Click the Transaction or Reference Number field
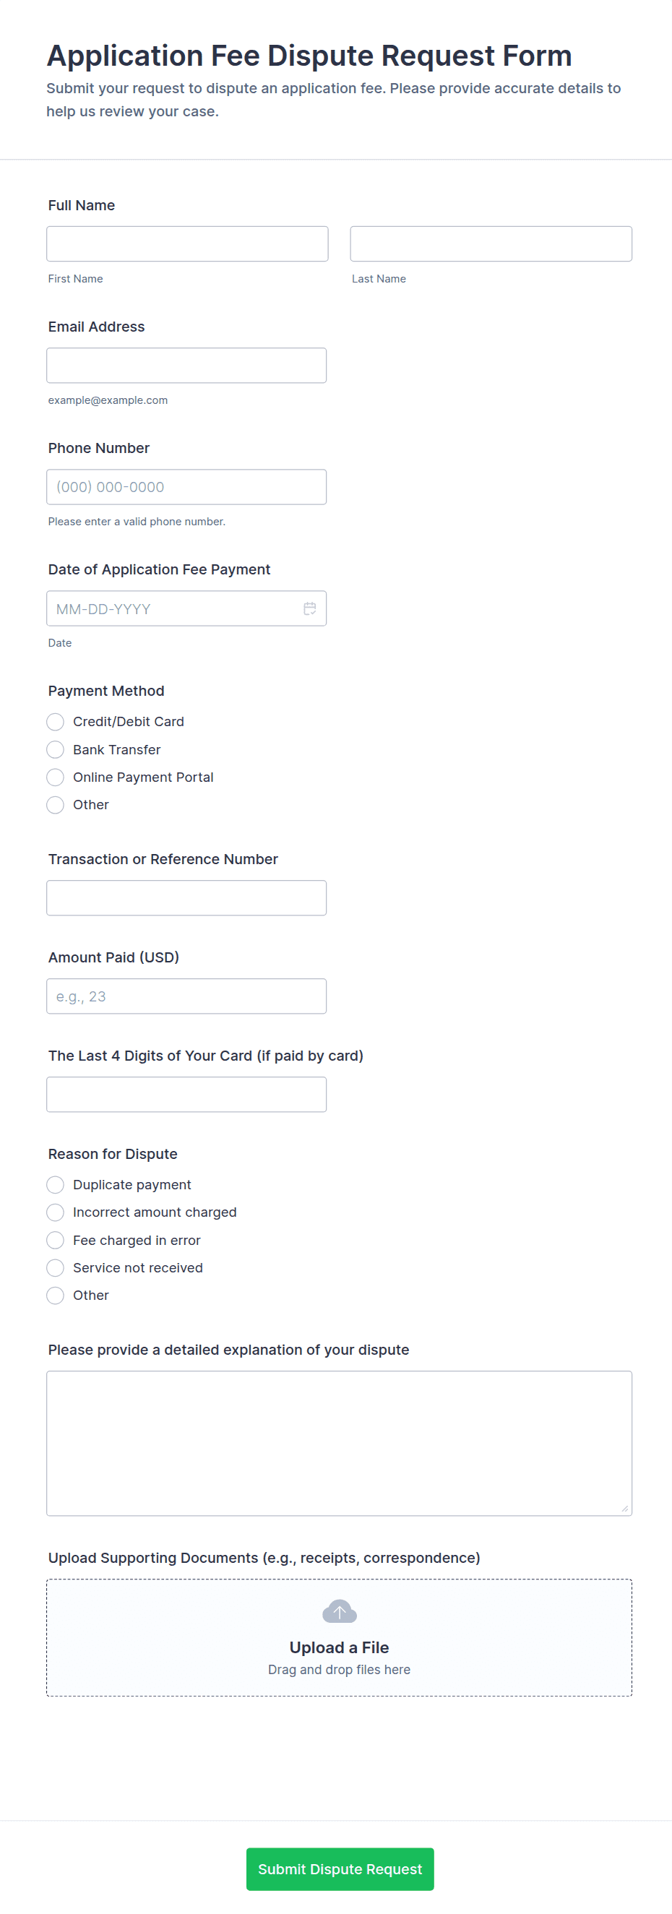The height and width of the screenshot is (1914, 672). tap(186, 897)
